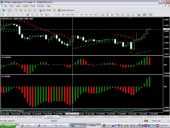Switch to the M1 timeframe

(58, 15)
